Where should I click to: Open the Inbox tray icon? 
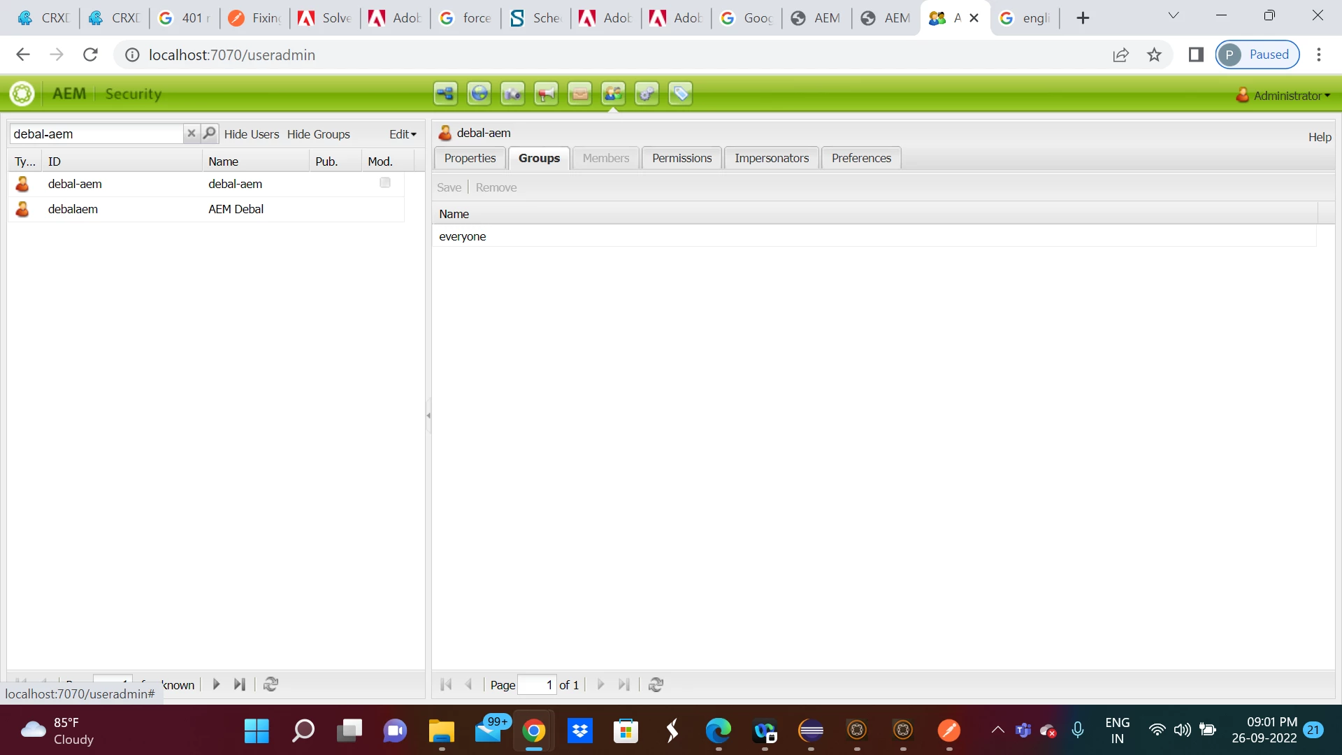point(579,94)
